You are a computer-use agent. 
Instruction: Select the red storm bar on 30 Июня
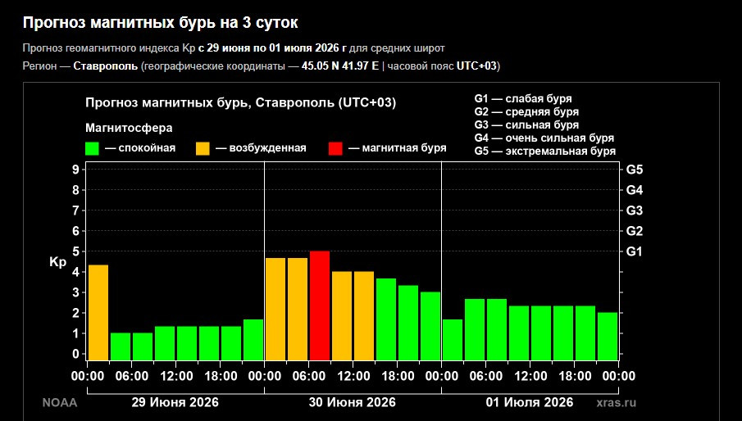[x=320, y=306]
